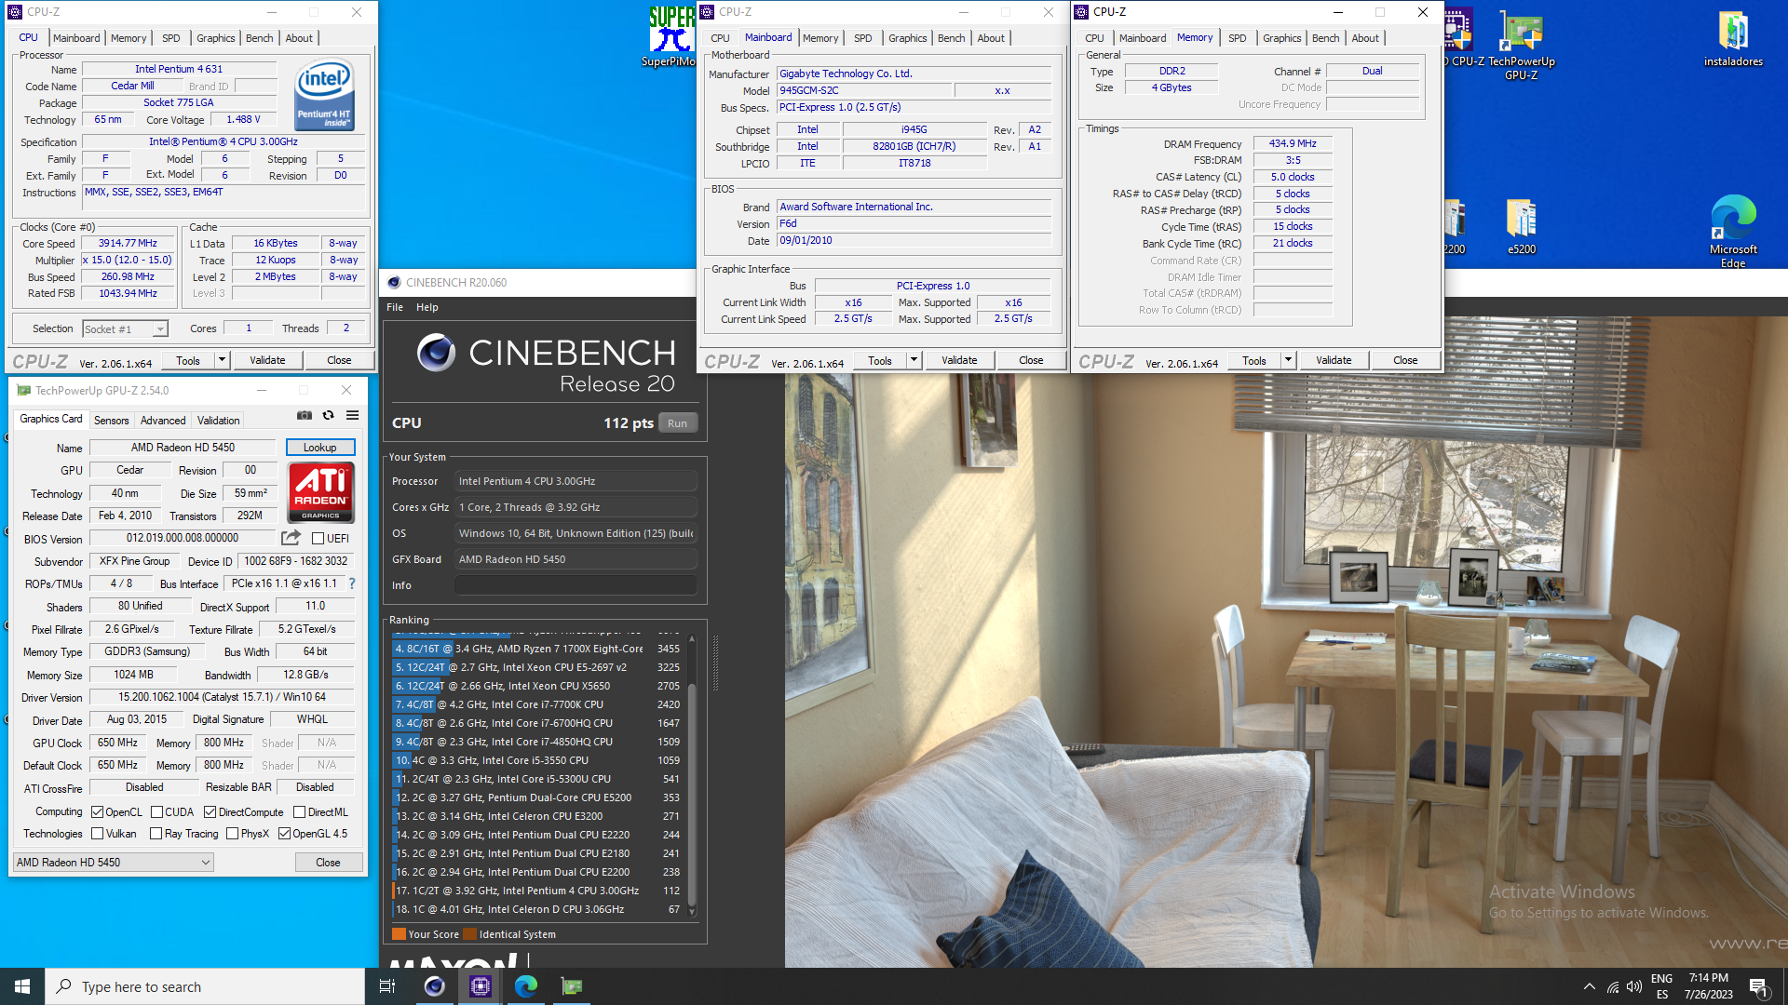Screen dimensions: 1788x1005
Task: Open Graphics tab in Mainboard CPU-Z window
Action: [x=907, y=38]
